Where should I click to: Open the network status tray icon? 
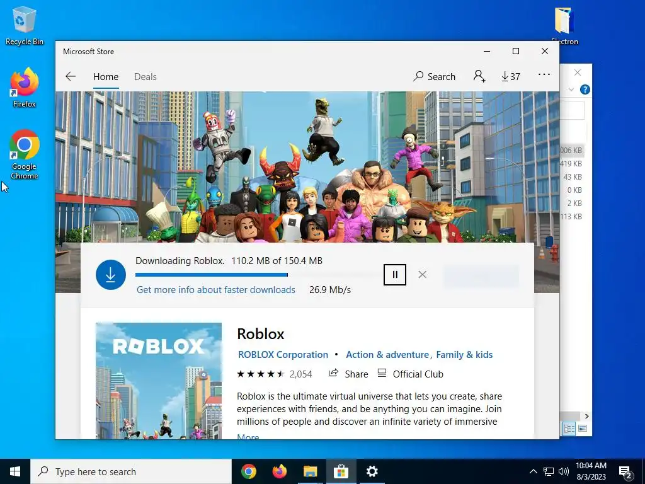549,471
